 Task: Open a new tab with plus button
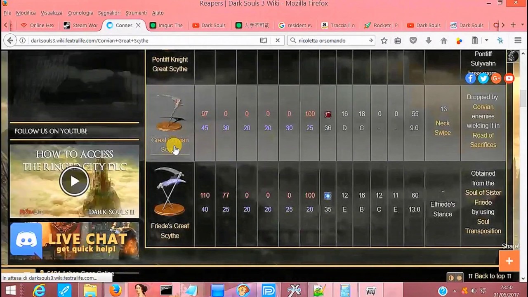tap(513, 25)
